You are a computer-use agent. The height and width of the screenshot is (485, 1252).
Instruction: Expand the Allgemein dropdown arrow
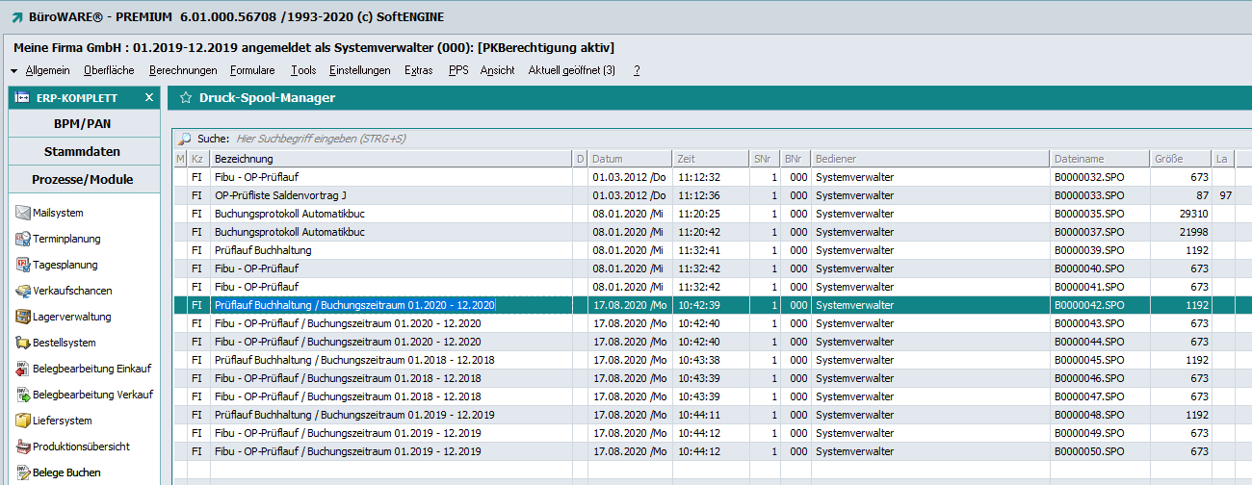14,71
